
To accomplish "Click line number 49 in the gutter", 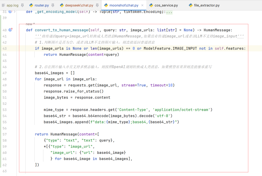I will [5, 85].
